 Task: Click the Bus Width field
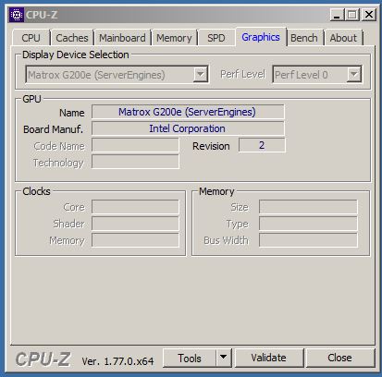pos(308,240)
